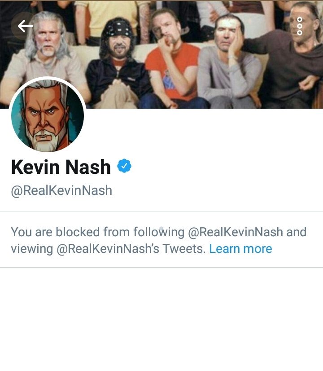
Task: Tap the word 'blocked' in the notice
Action: pyautogui.click(x=78, y=232)
